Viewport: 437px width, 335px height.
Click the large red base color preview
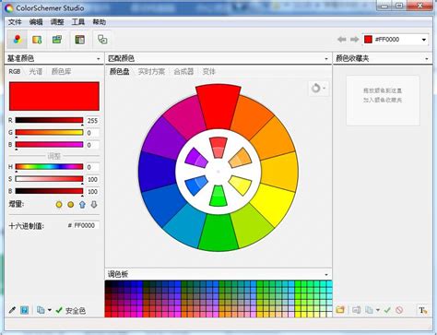pos(54,96)
